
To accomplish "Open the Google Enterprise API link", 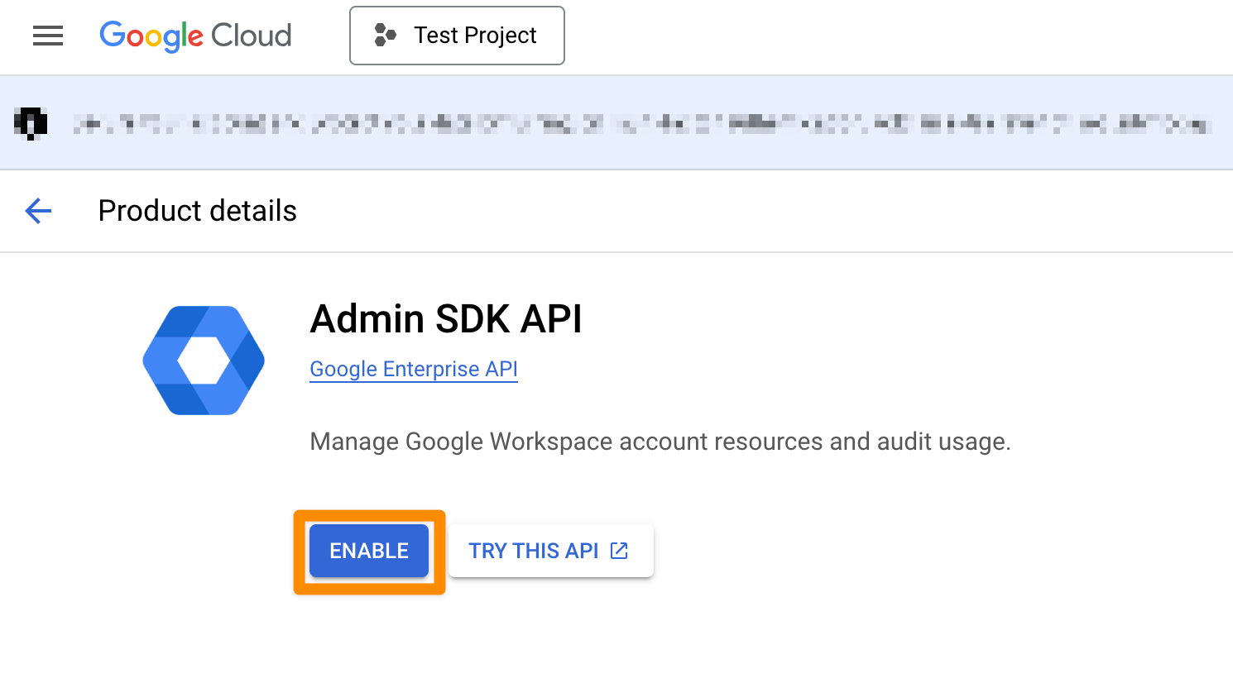I will (x=414, y=369).
